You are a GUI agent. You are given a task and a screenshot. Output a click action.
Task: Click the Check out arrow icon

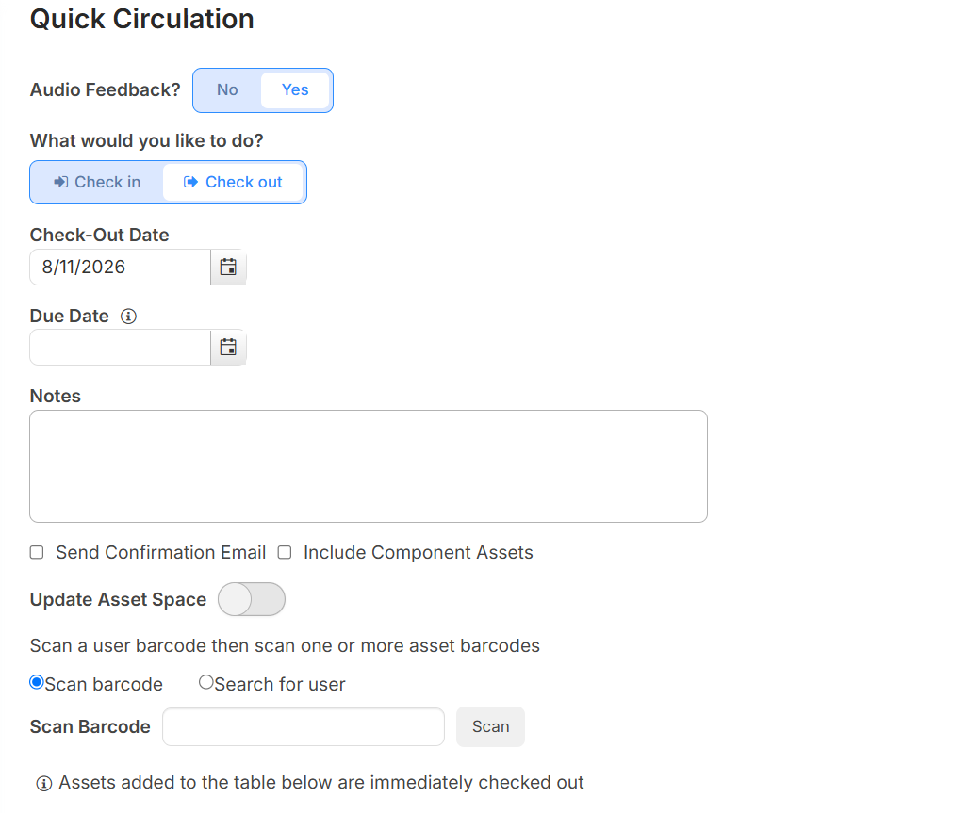point(191,182)
